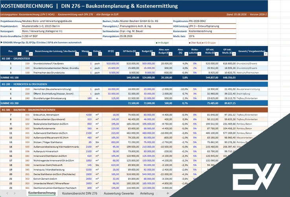Select cell 'Estrich Zement d=6cm'
Screen dimensions: 290x197
[x=56, y=179]
